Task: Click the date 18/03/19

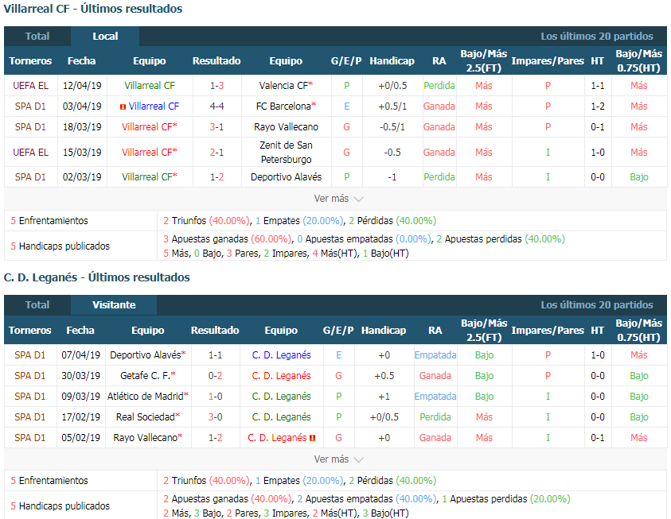Action: (82, 127)
